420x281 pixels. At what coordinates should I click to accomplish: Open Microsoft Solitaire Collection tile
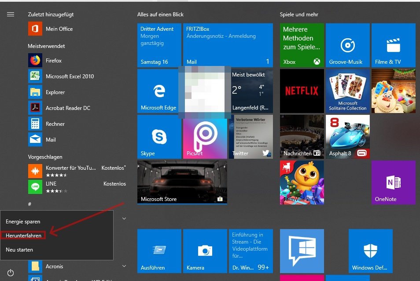tap(348, 91)
